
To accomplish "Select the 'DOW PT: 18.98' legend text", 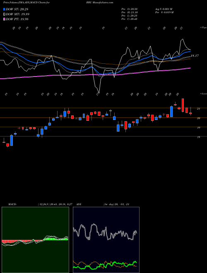I will point(17,19).
